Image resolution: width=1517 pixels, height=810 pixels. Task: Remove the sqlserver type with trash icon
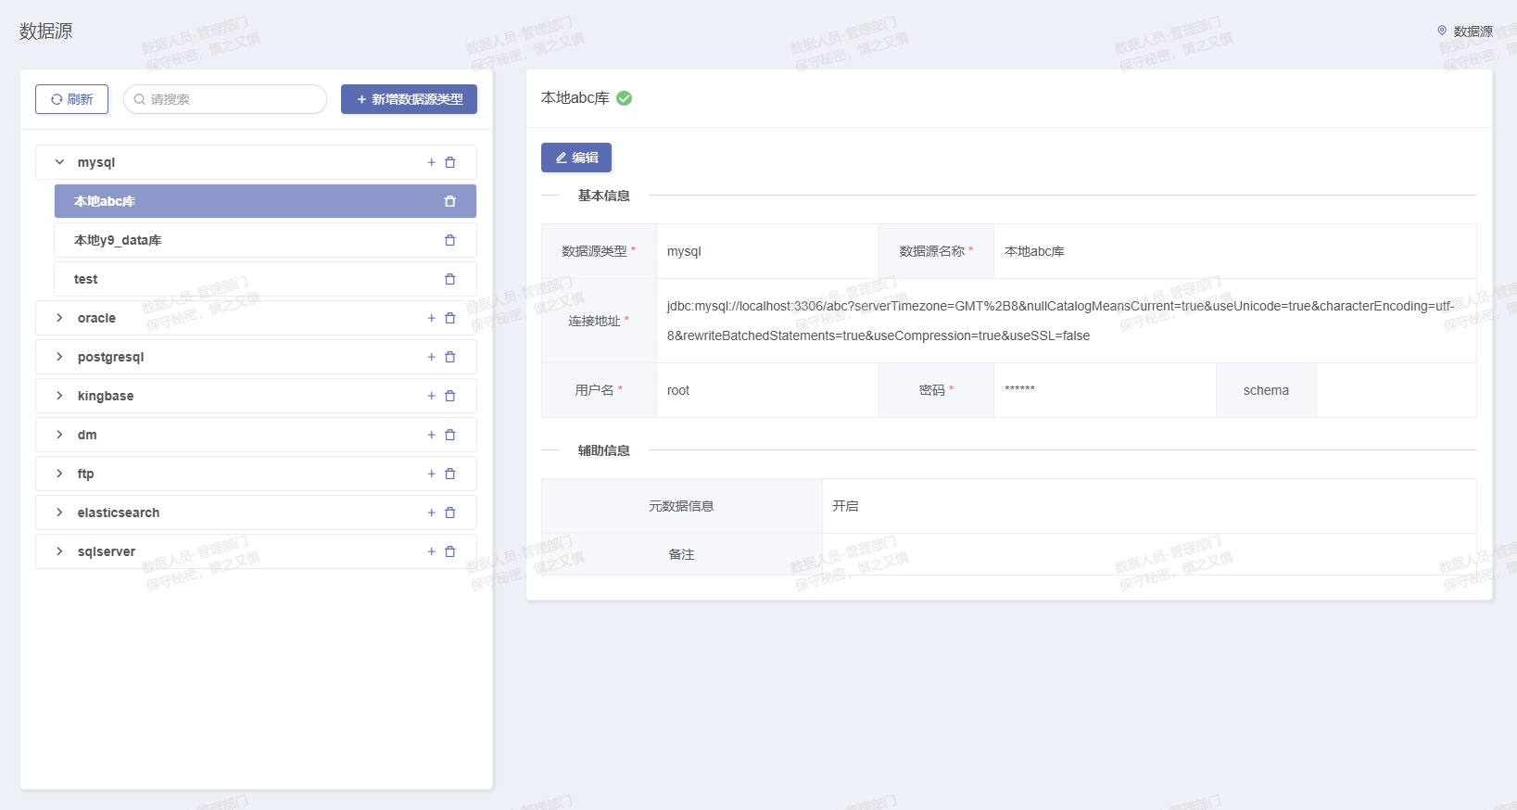coord(450,551)
